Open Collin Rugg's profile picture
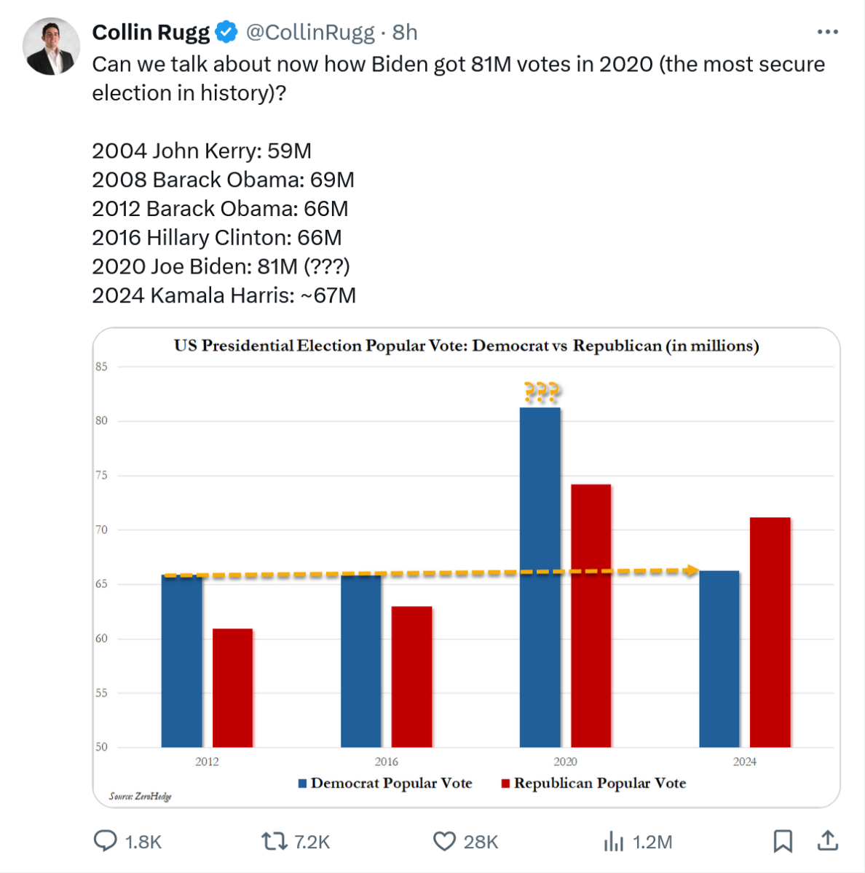865x873 pixels. pyautogui.click(x=51, y=47)
